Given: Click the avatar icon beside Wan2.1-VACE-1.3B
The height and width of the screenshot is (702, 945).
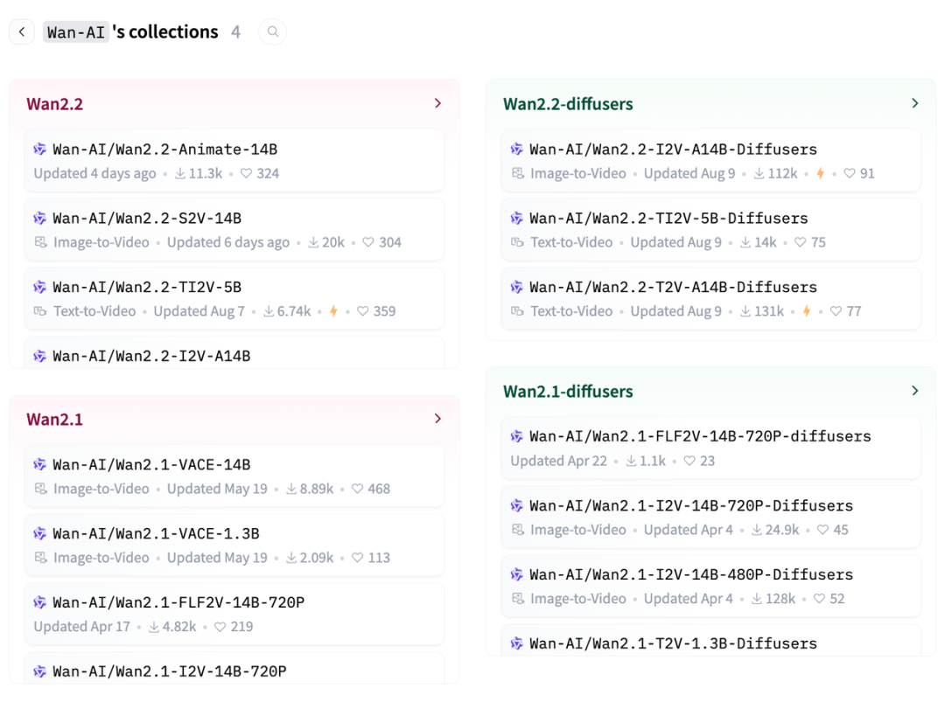Looking at the screenshot, I should click(x=39, y=533).
